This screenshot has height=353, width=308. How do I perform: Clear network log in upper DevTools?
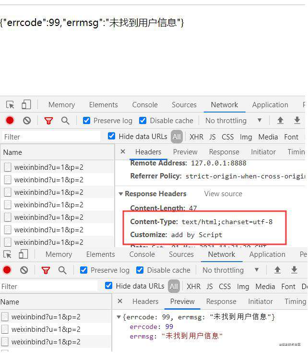click(27, 121)
